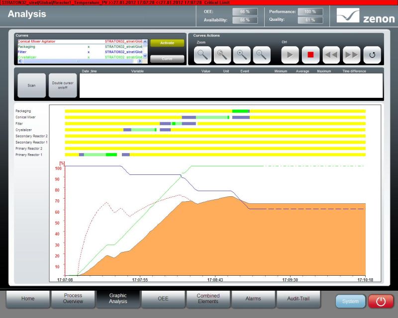Open the Process Overview tab

point(73,299)
